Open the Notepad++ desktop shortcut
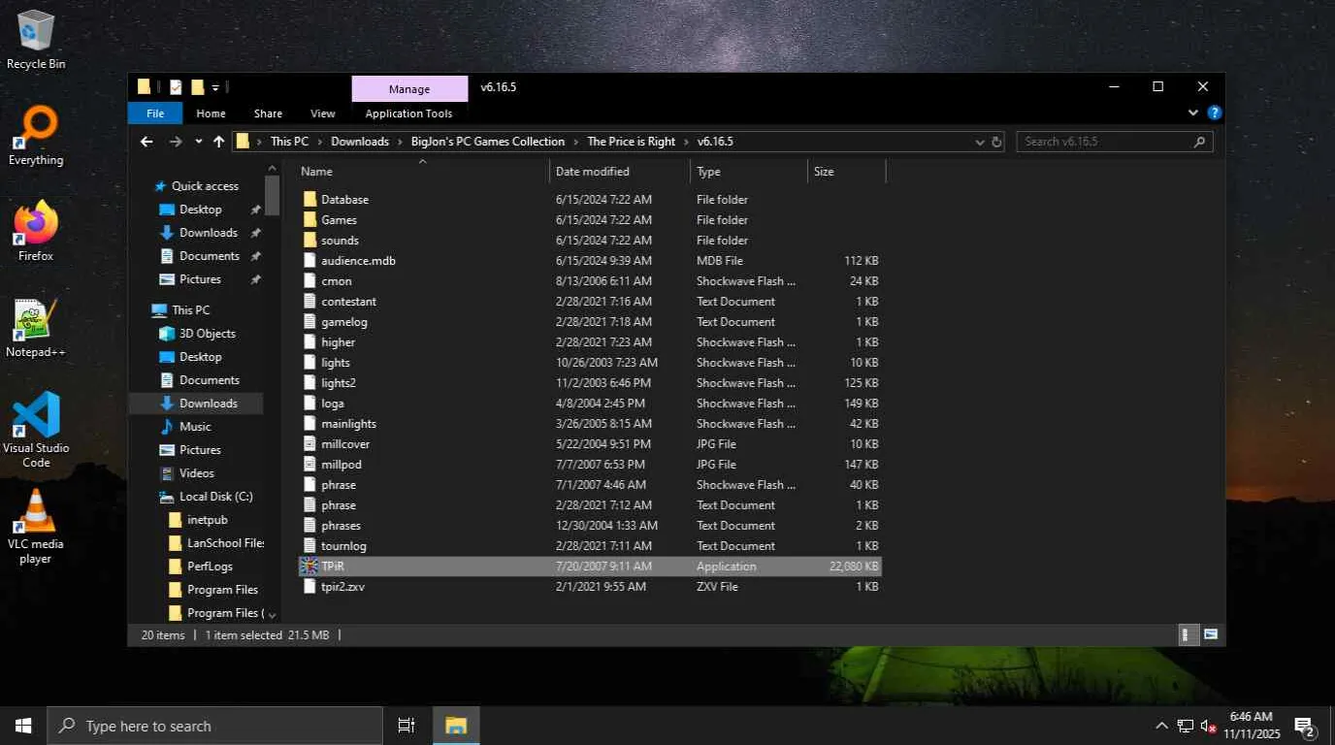 pos(36,328)
